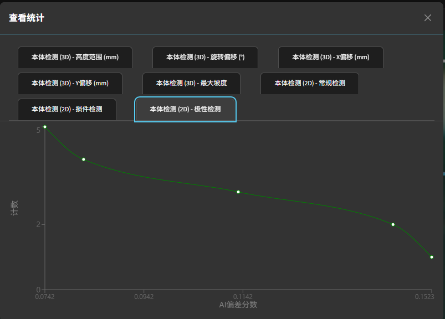Click the active 极性检测 tab
The width and height of the screenshot is (445, 319).
tap(185, 109)
